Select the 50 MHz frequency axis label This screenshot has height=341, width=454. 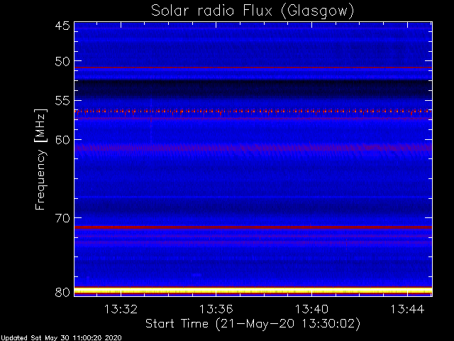[x=62, y=62]
